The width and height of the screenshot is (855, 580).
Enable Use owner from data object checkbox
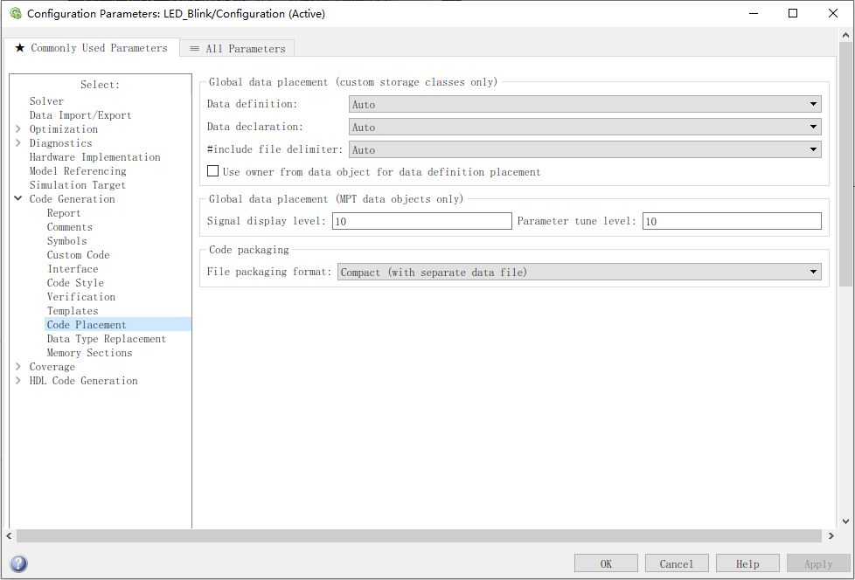pos(212,171)
